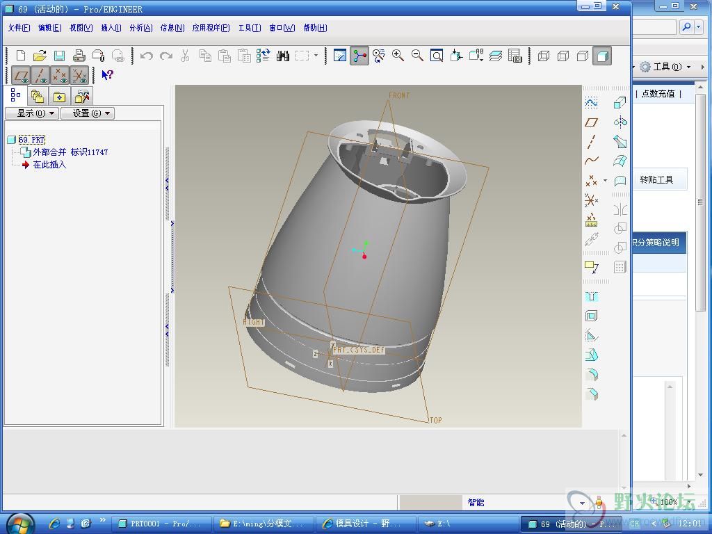Image resolution: width=712 pixels, height=534 pixels.
Task: Undo the last action
Action: coord(146,56)
